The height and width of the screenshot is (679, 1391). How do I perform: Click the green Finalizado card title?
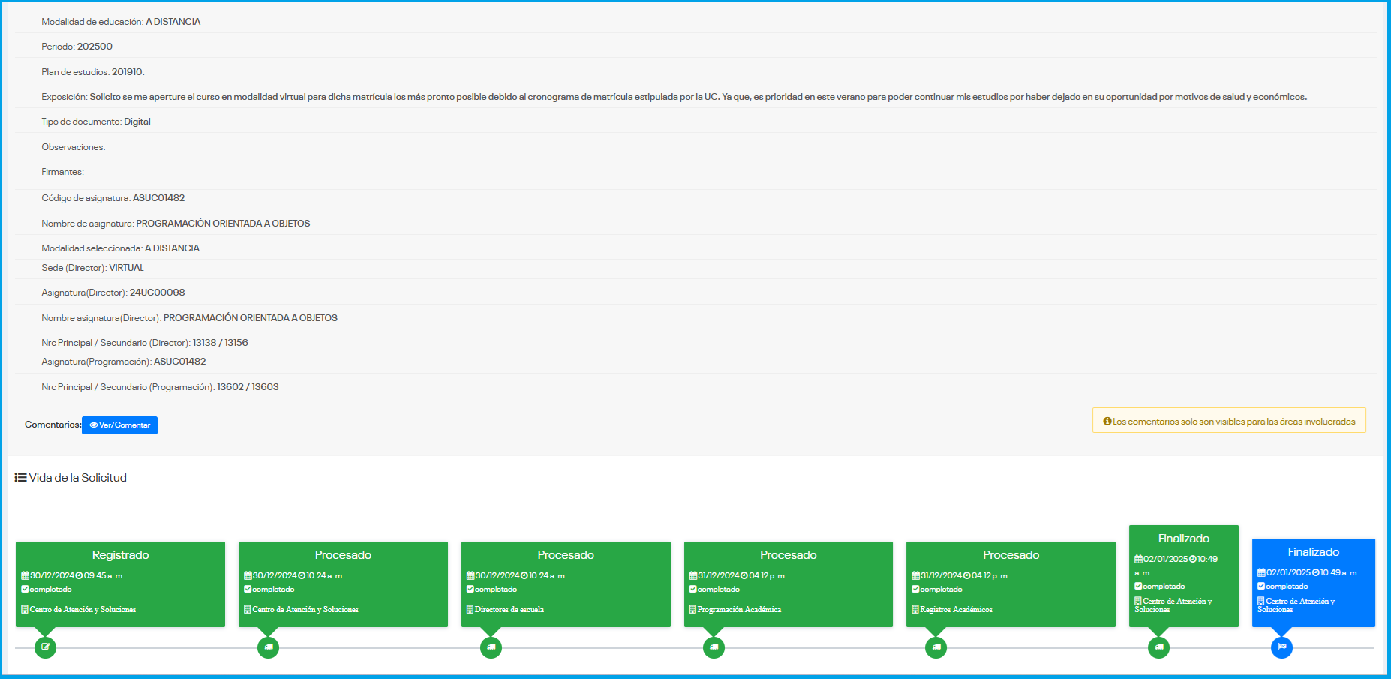(x=1183, y=539)
